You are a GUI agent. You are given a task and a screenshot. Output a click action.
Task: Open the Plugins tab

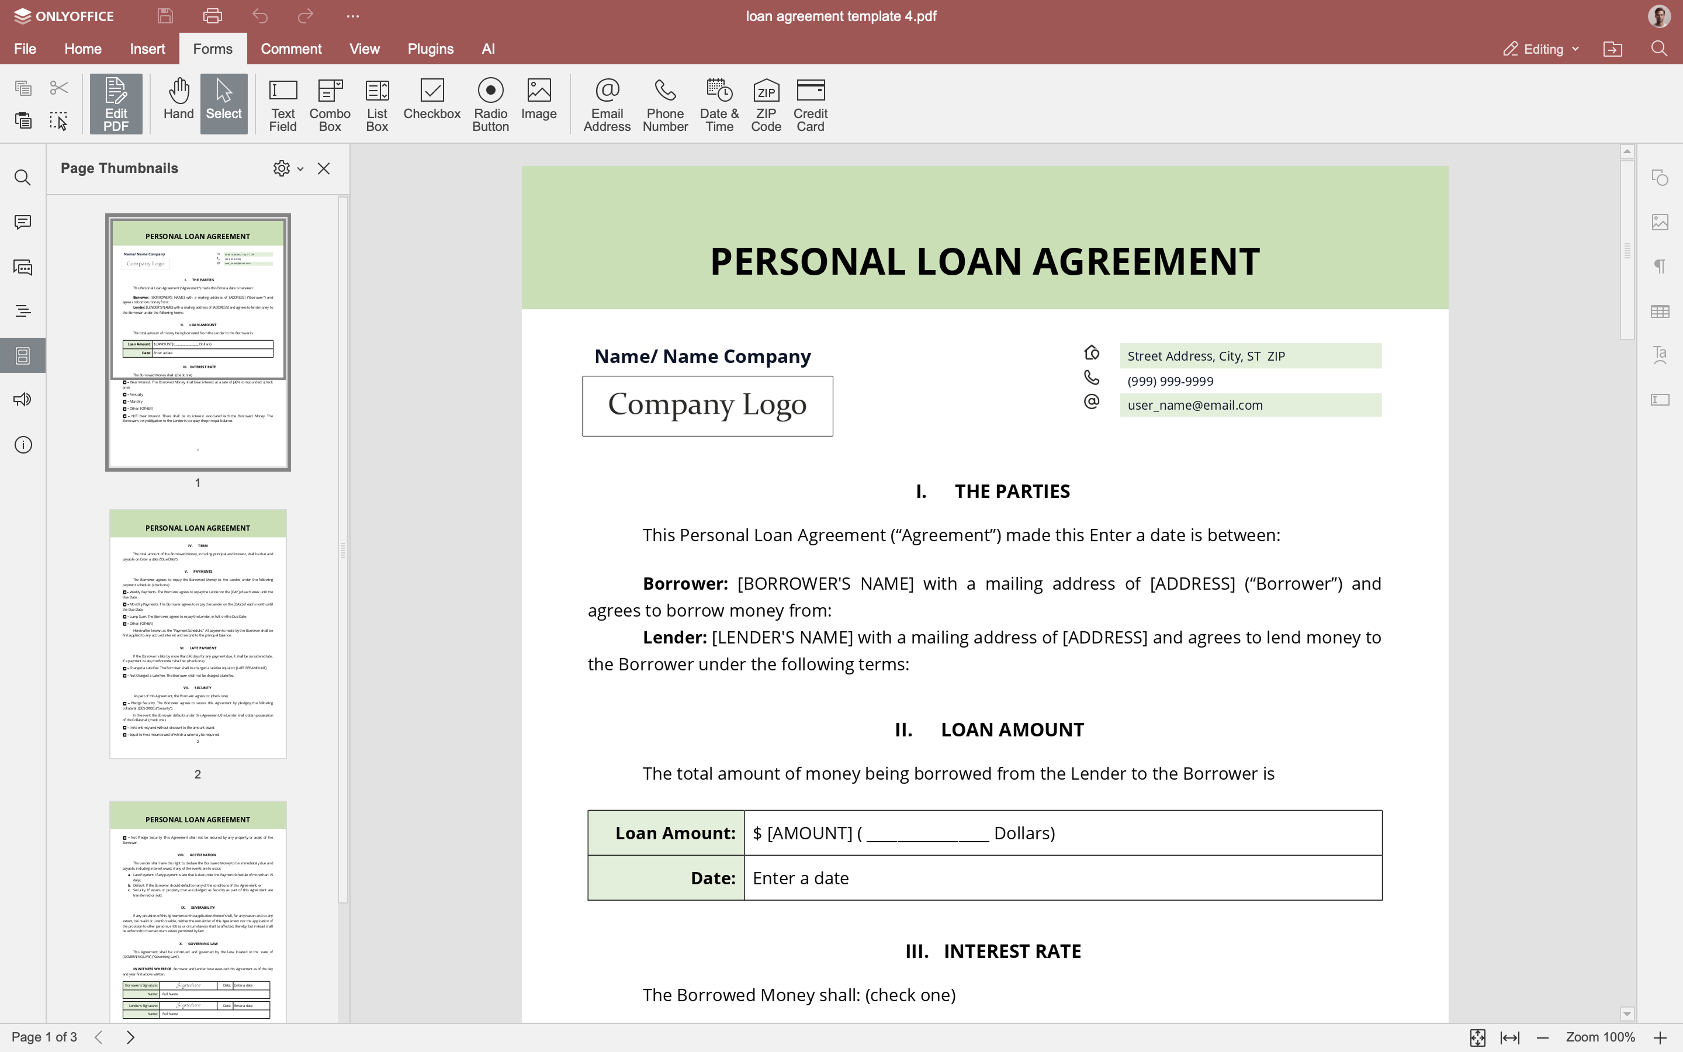coord(430,49)
